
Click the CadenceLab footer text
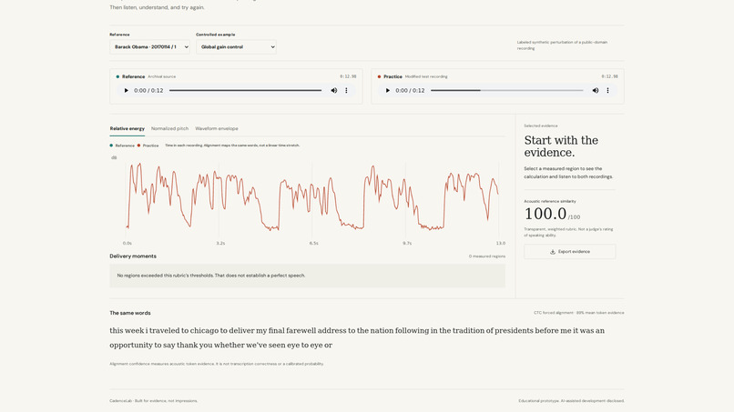(154, 401)
